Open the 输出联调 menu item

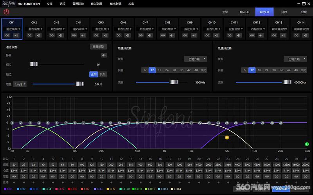(x=115, y=4)
